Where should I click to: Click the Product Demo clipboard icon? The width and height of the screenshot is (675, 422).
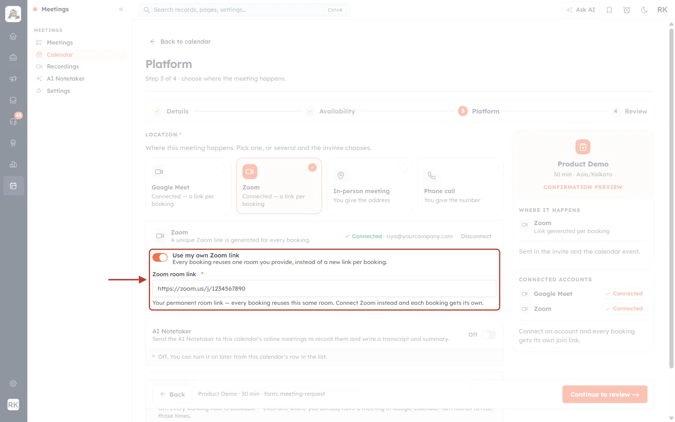(583, 147)
